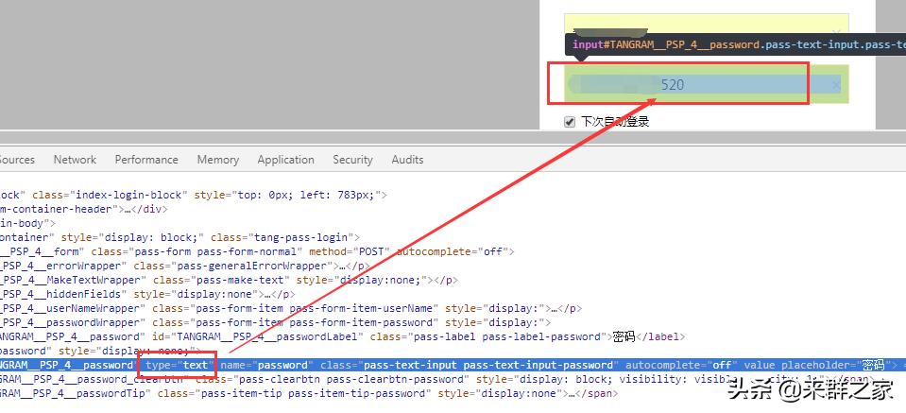Screen dimensions: 906x413
Task: Select the pass-form pass-form-normal form line
Action: coord(257,251)
